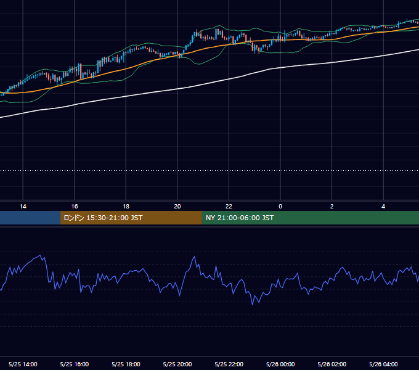Click the white dotted horizontal price line
Screen dimensions: 419x370
pyautogui.click(x=209, y=170)
